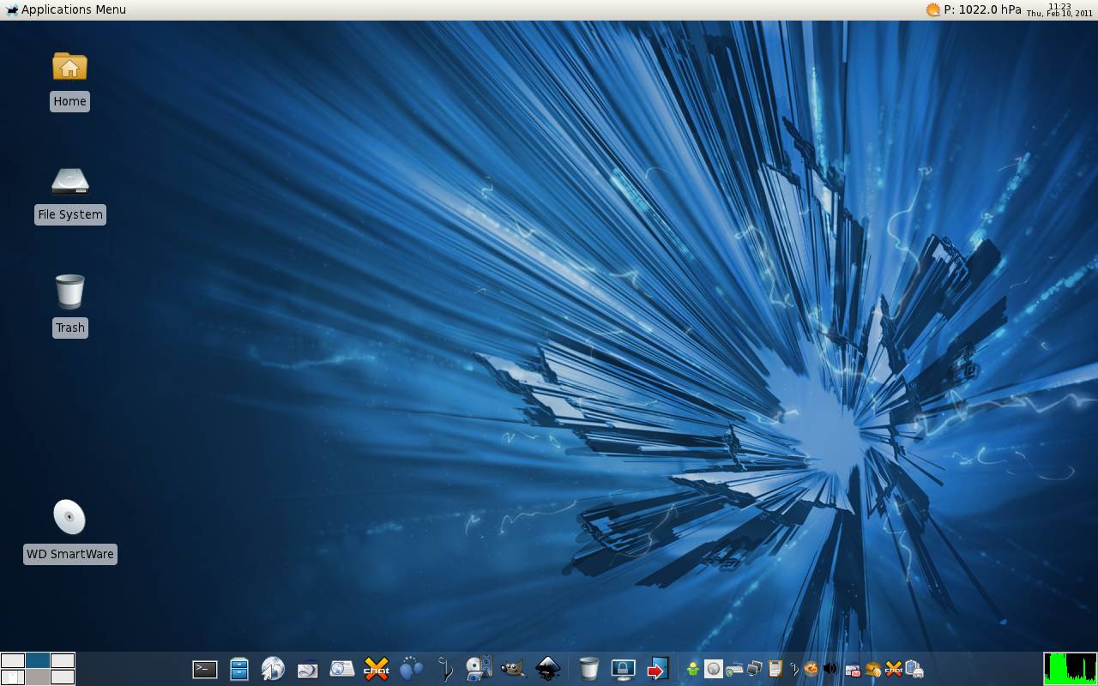Open the trash applet in the panel

(589, 669)
